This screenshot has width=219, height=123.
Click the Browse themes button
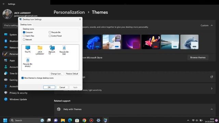[198, 57]
